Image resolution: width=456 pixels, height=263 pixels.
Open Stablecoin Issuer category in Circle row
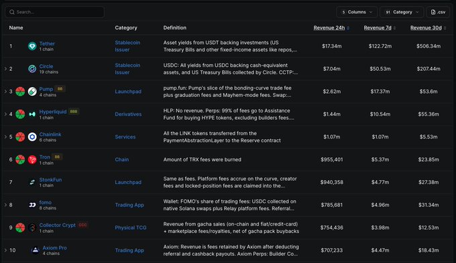127,69
